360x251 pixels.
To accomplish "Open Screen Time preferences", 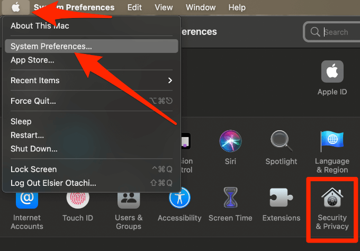I will coord(230,204).
